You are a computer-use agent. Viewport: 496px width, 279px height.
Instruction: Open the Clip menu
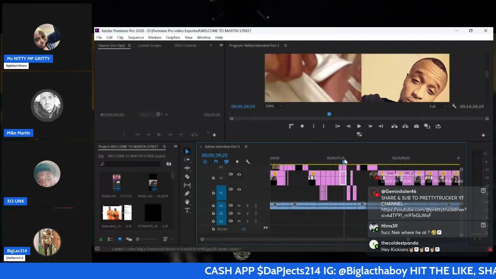click(x=120, y=38)
